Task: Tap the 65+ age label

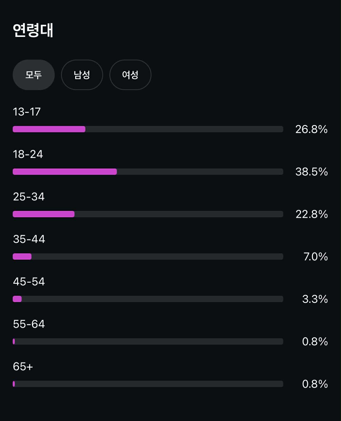Action: [x=23, y=366]
